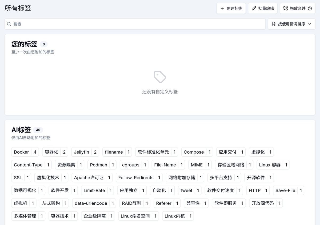Focus the 搜索 input field
The image size is (320, 225).
tap(135, 24)
